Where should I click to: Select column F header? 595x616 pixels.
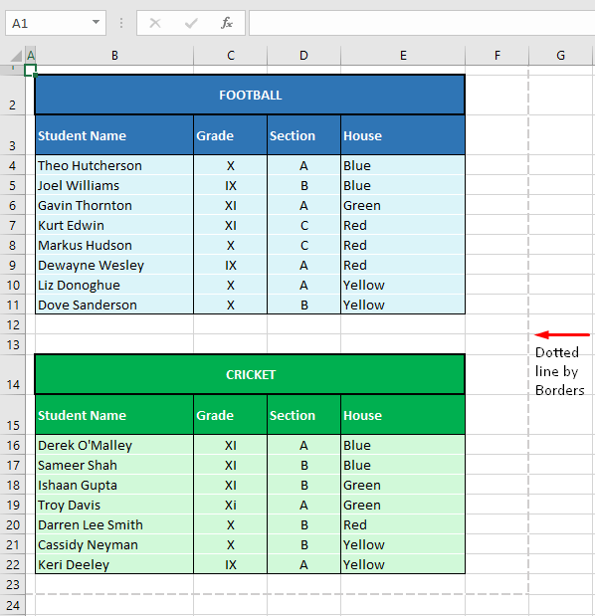[497, 56]
